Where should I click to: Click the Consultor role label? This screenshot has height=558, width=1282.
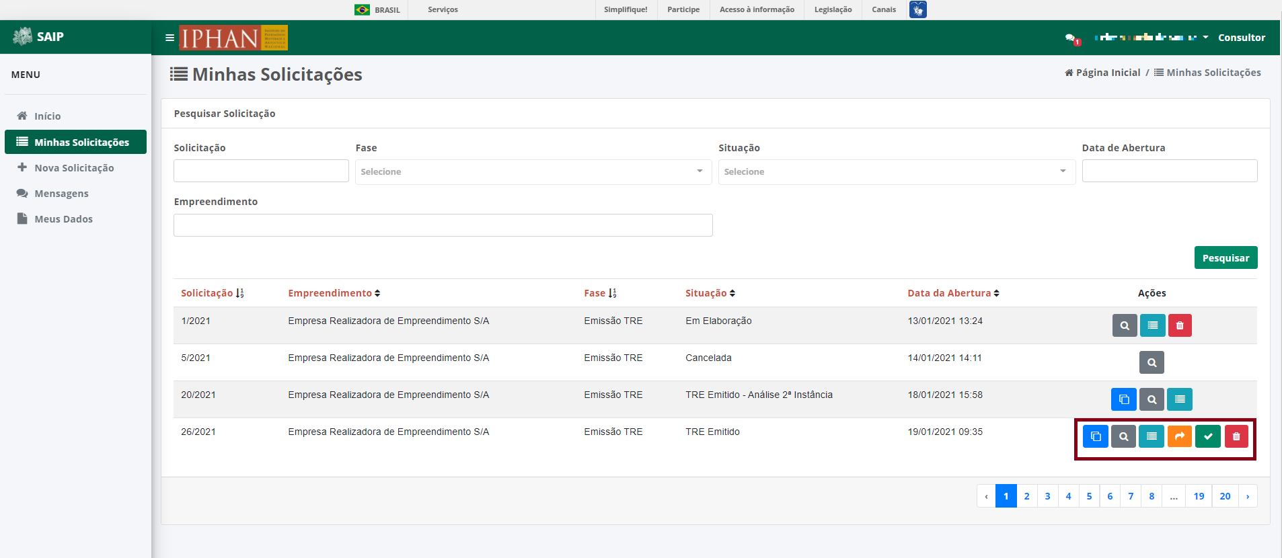1242,38
